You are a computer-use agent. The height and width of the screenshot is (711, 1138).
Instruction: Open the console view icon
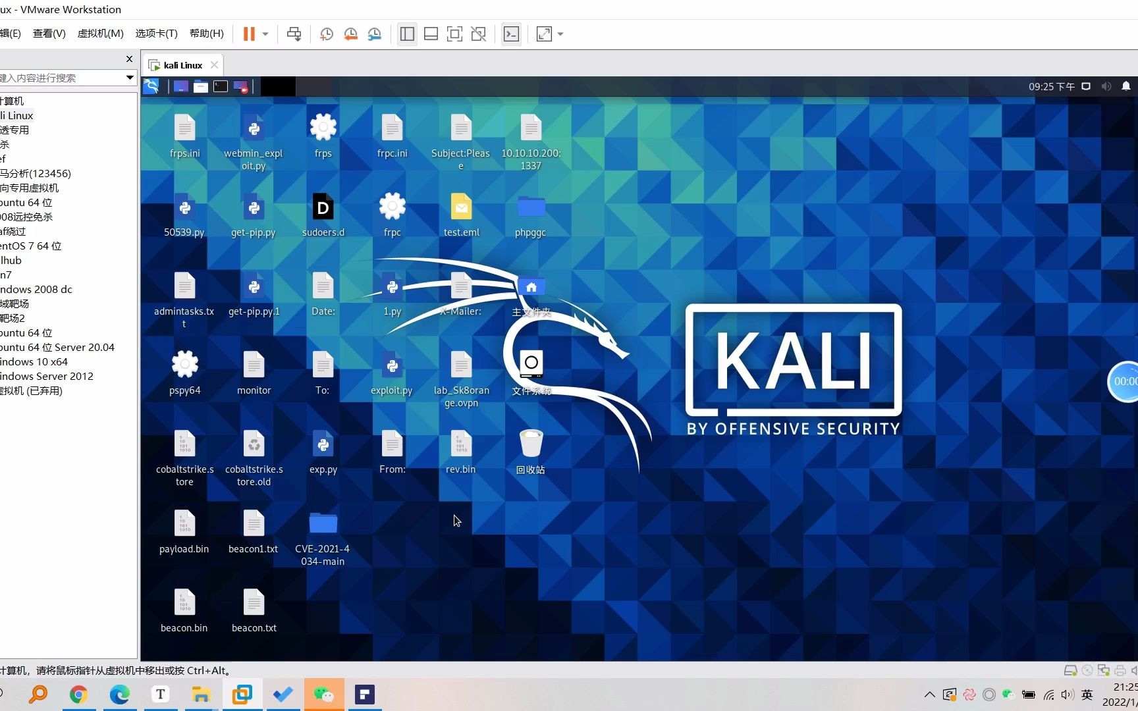click(x=511, y=34)
